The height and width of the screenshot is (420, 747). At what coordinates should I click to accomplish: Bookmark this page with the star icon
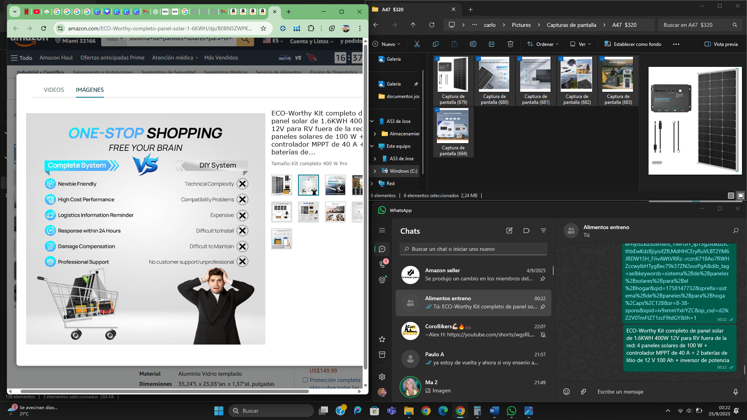tap(263, 28)
